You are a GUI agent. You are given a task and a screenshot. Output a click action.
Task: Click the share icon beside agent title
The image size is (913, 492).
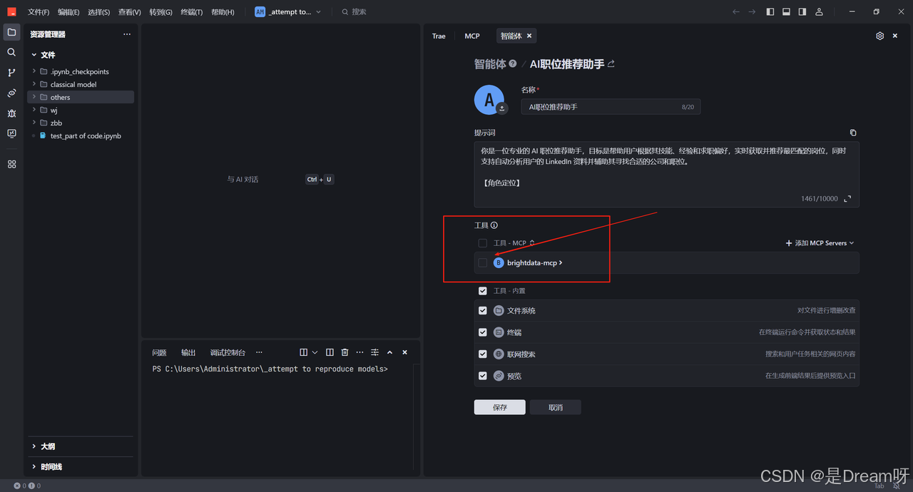click(x=611, y=63)
